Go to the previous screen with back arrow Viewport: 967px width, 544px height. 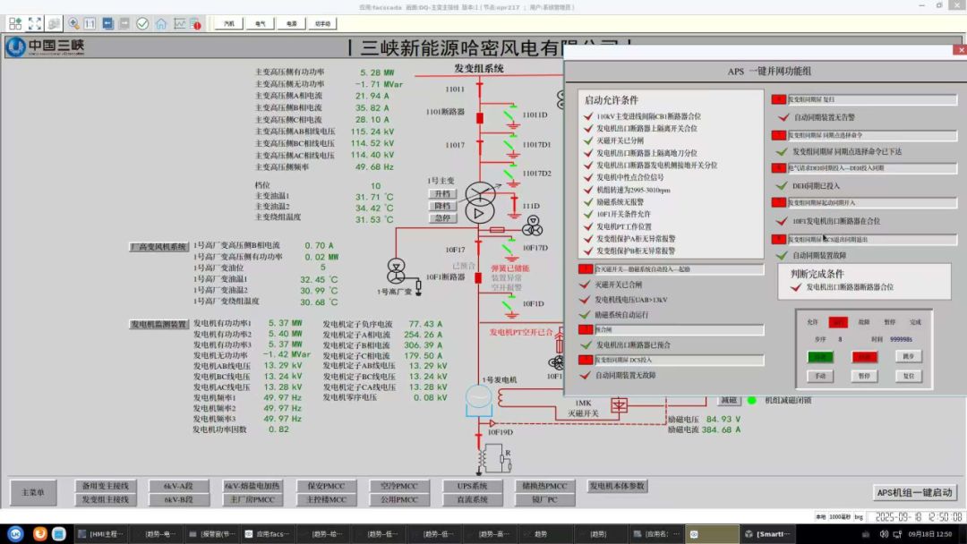pos(108,23)
